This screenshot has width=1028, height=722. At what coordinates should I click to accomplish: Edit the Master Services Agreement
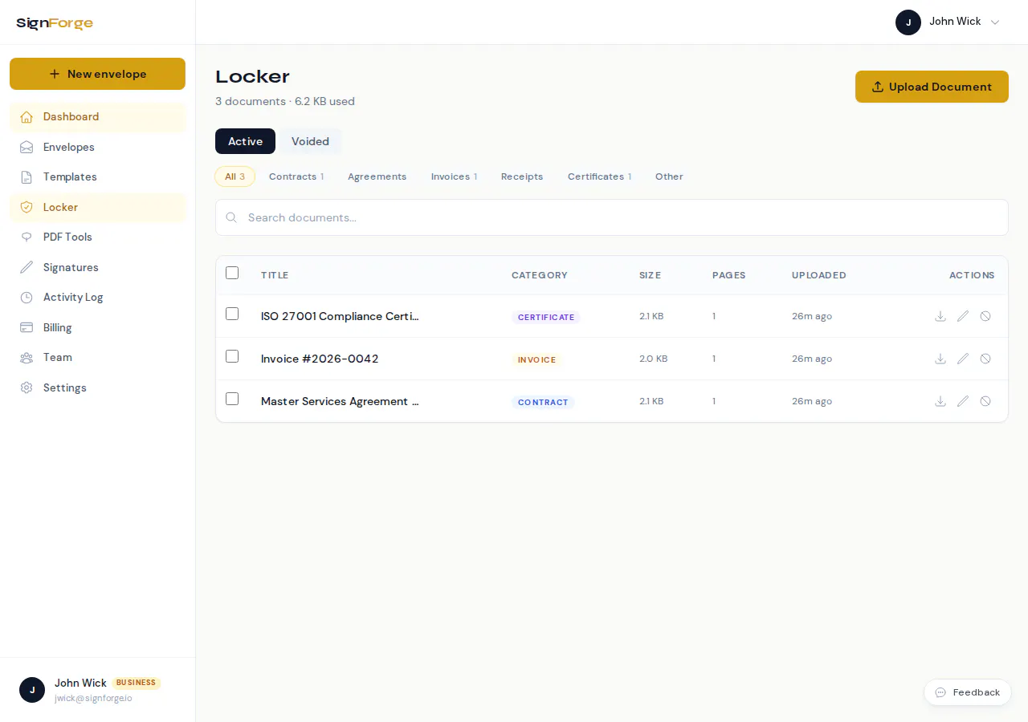point(963,401)
